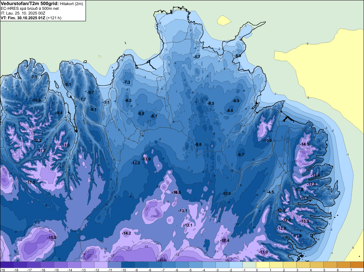
Task: Click the '-7.5' temperature label
Action: 34,77
